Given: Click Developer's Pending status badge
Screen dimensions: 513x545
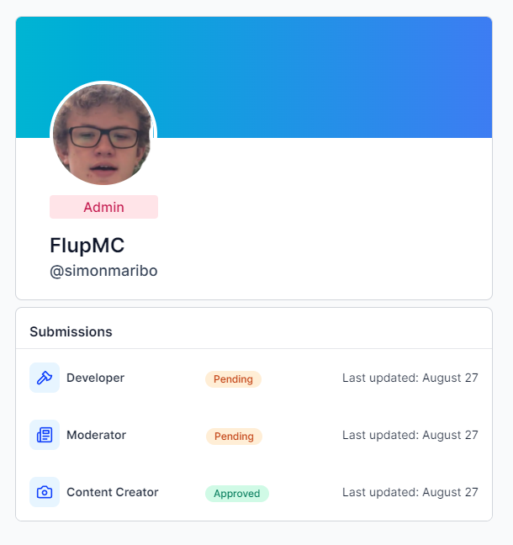Looking at the screenshot, I should (233, 379).
